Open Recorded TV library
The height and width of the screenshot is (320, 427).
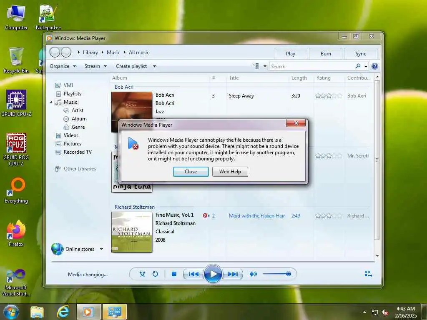(x=73, y=152)
